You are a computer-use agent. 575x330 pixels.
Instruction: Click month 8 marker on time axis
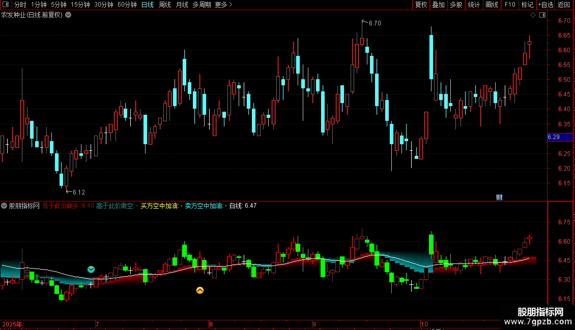tap(211, 324)
